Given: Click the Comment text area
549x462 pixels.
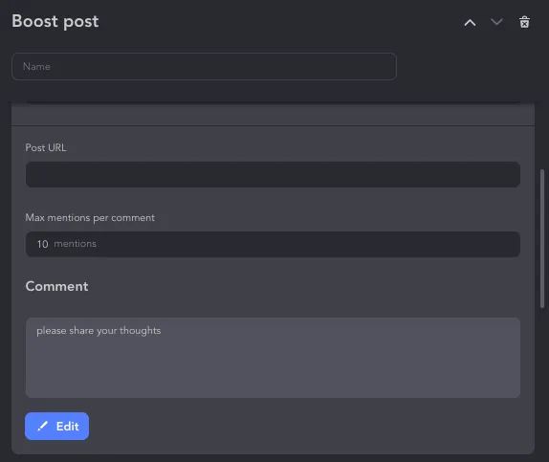Looking at the screenshot, I should 273,358.
